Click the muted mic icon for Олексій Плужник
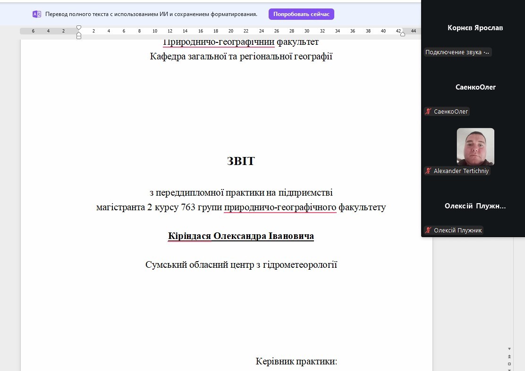The width and height of the screenshot is (525, 371). click(428, 230)
